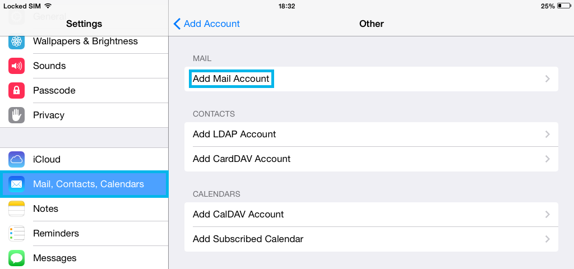Open the Messages speech bubble icon

click(x=16, y=258)
